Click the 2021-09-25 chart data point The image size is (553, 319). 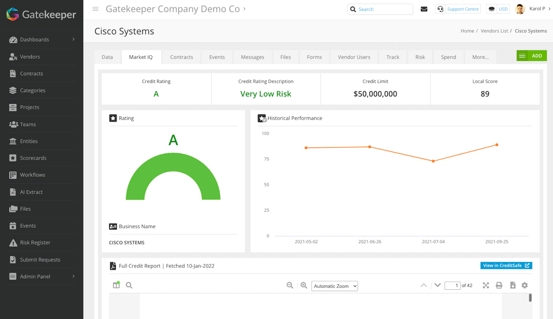(497, 145)
